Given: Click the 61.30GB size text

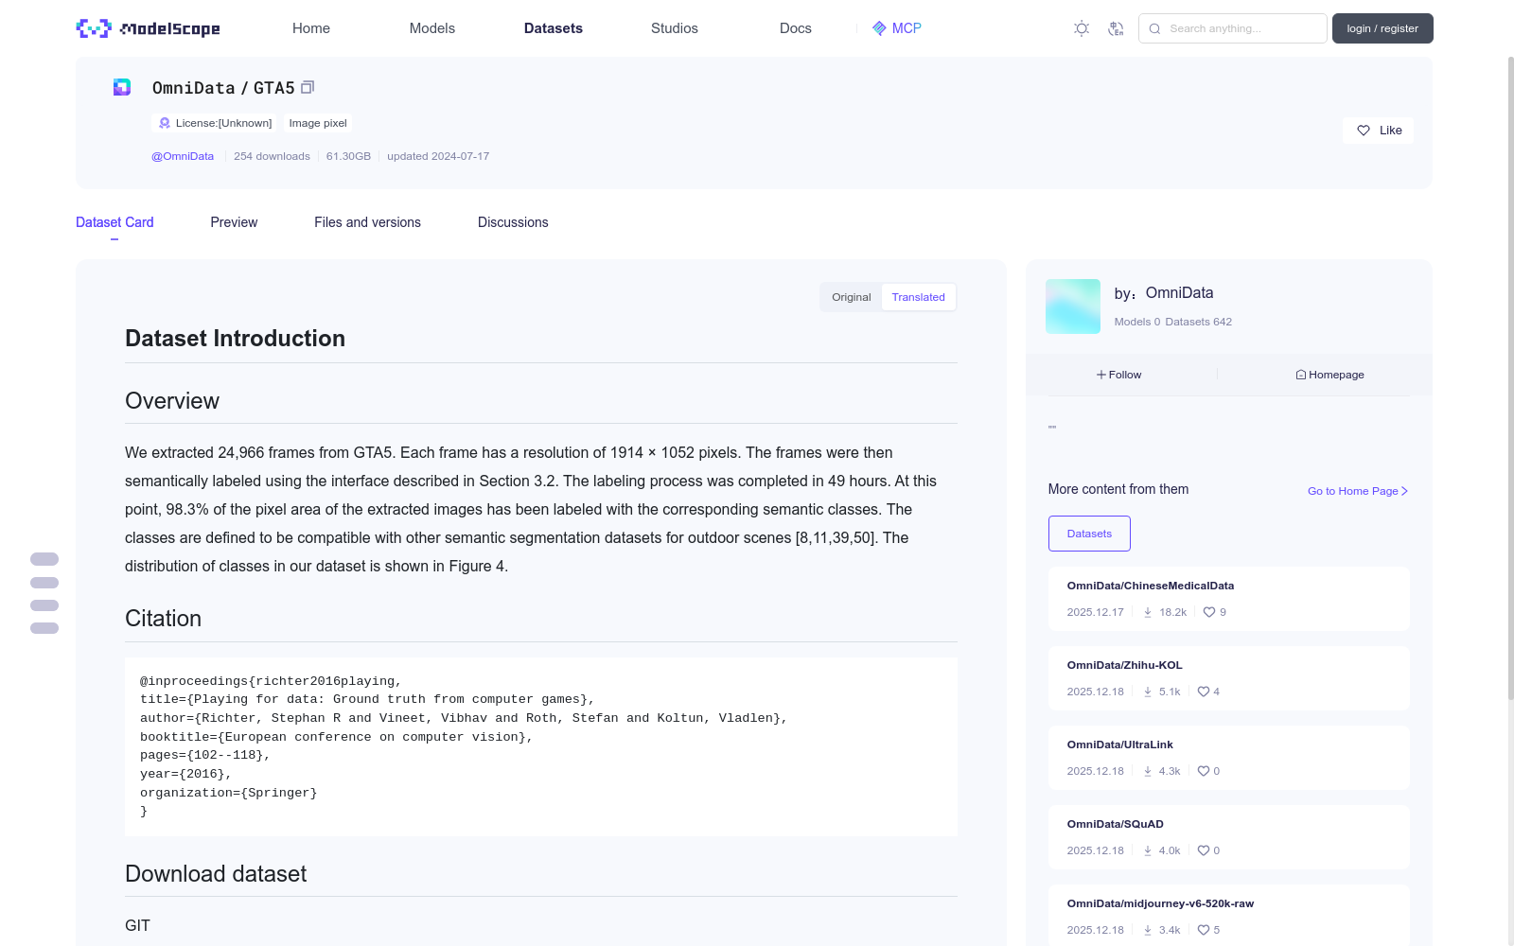Looking at the screenshot, I should (348, 156).
